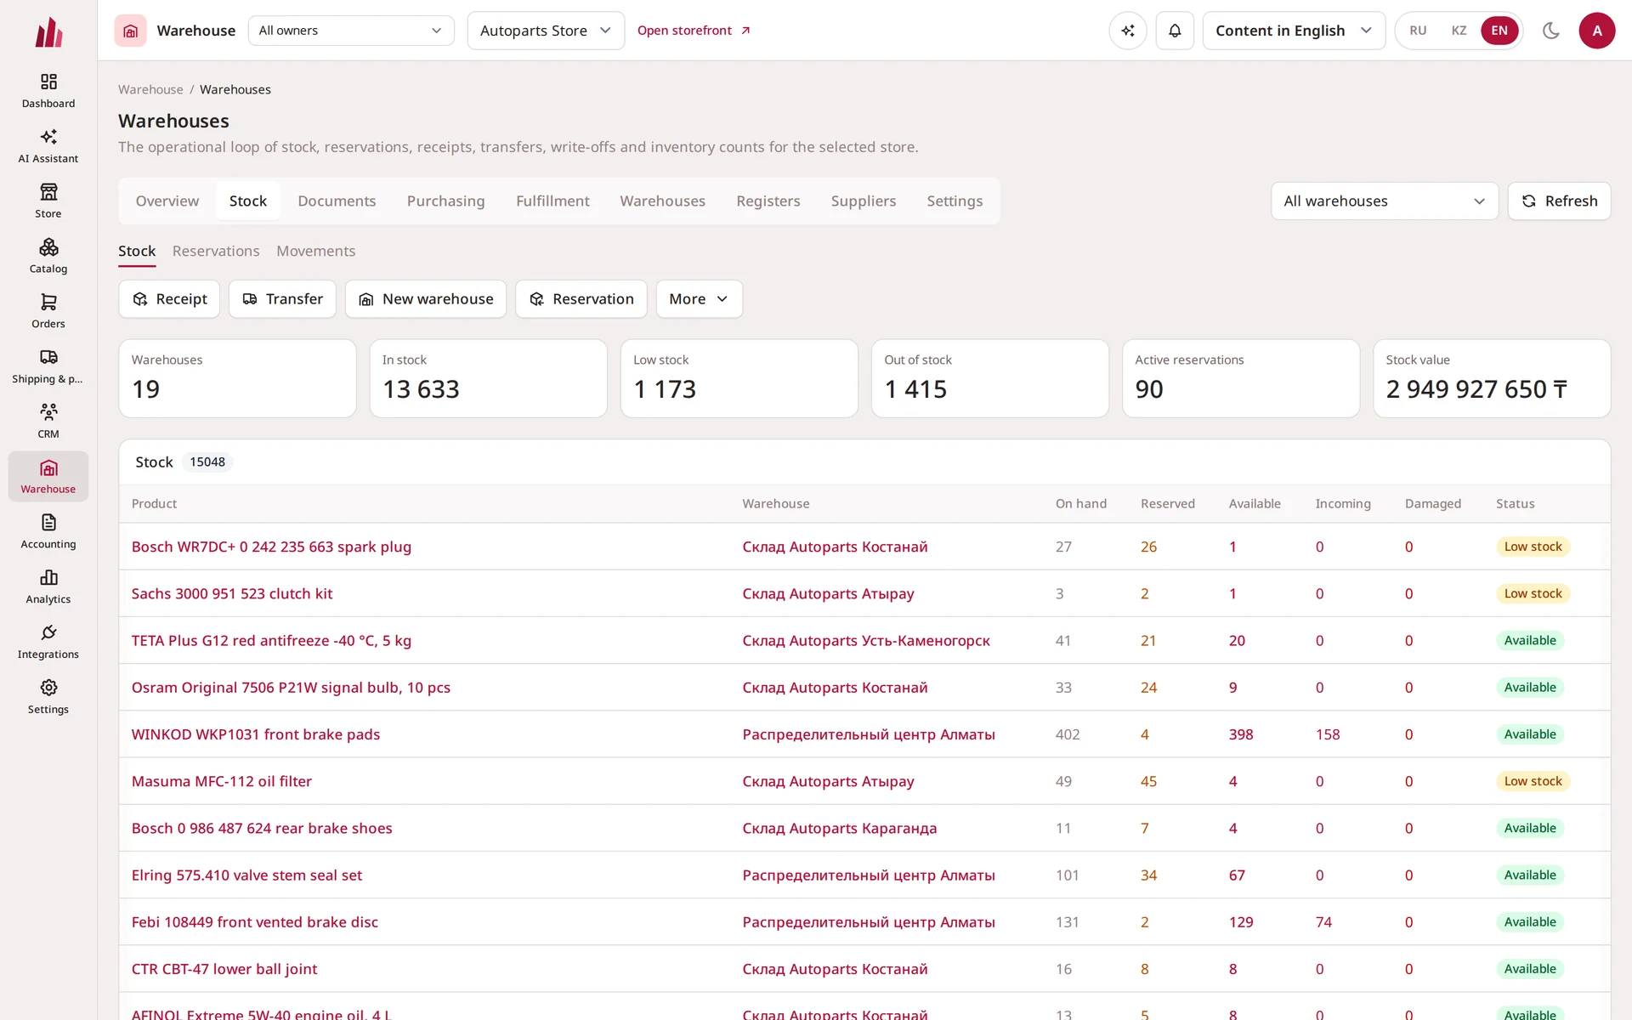Click the Receipt button
This screenshot has height=1020, width=1632.
(x=169, y=299)
